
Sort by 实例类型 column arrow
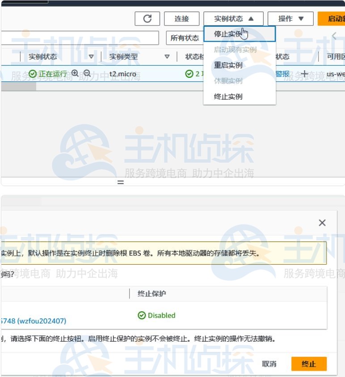pyautogui.click(x=167, y=56)
